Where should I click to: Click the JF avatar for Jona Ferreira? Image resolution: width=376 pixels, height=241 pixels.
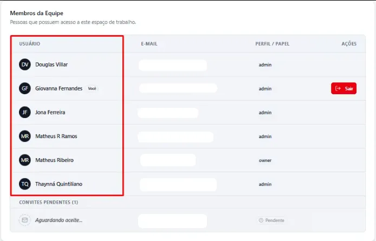pyautogui.click(x=25, y=112)
